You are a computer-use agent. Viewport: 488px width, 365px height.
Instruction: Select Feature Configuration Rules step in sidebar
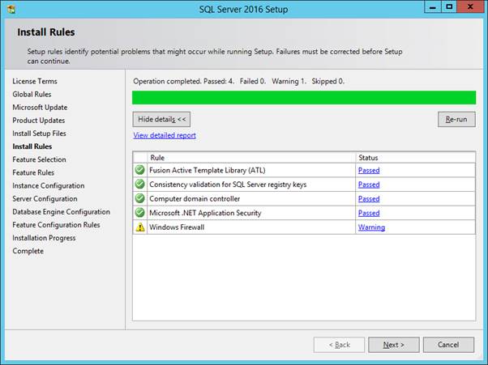click(x=56, y=225)
